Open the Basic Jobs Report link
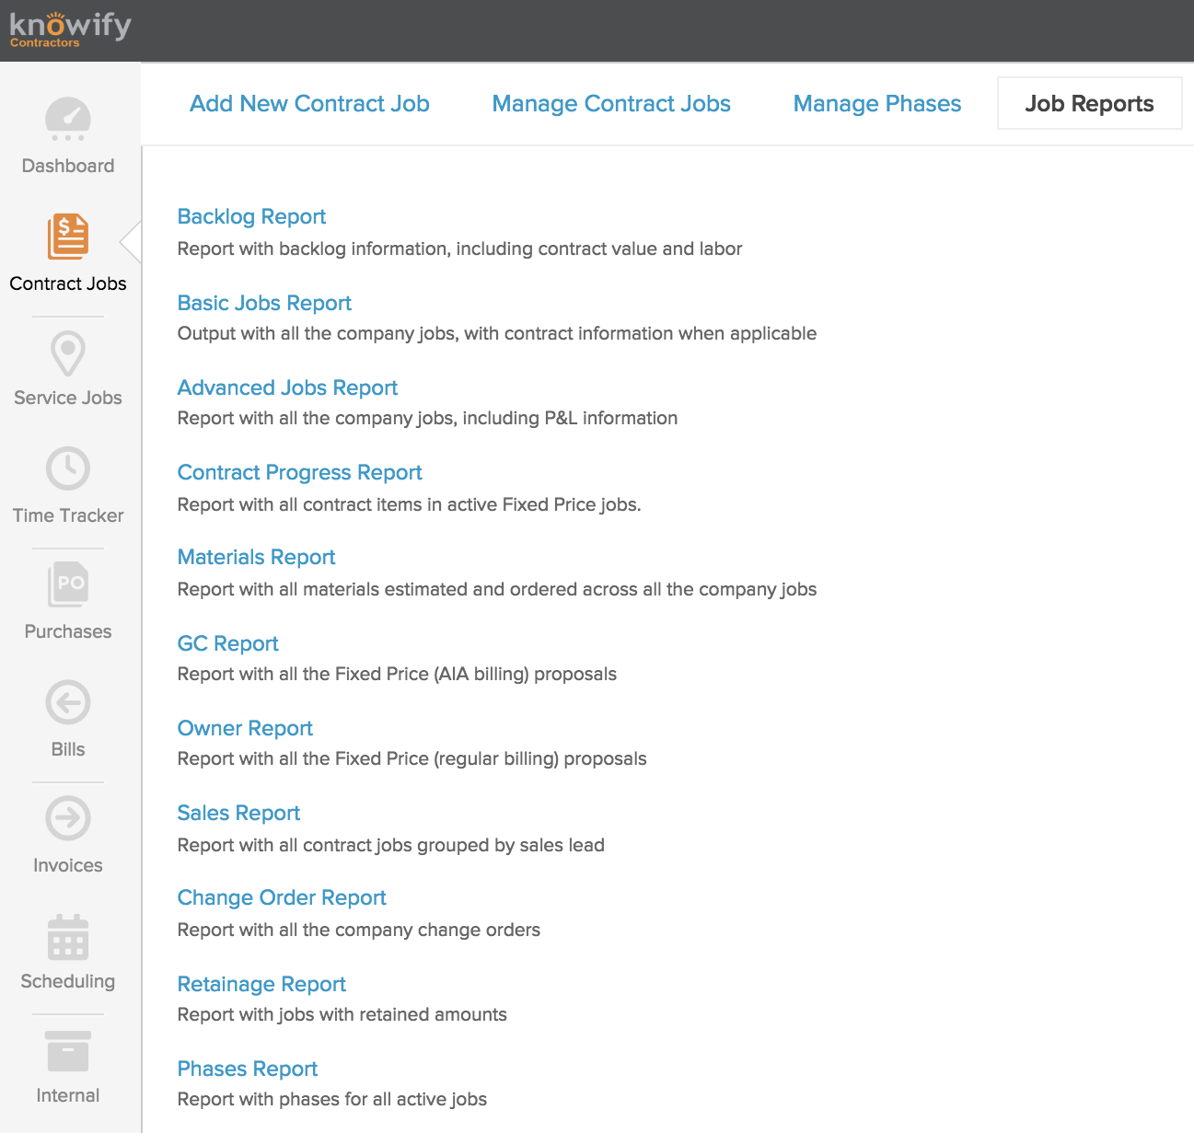Image resolution: width=1194 pixels, height=1133 pixels. click(x=264, y=303)
